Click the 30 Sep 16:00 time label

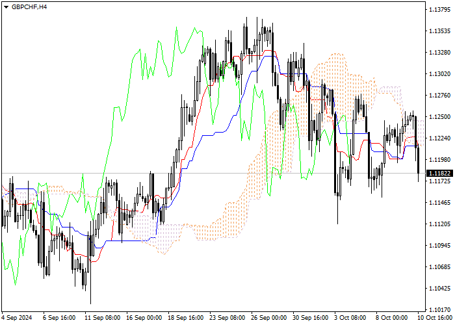point(311,317)
